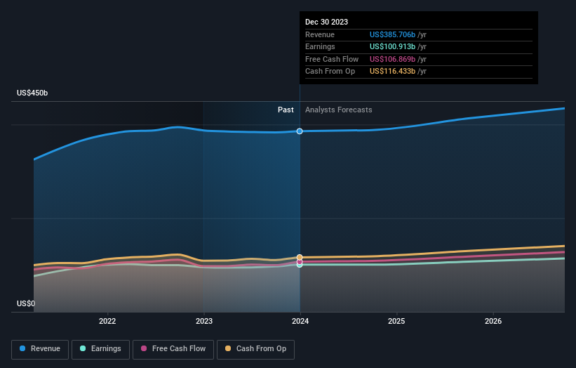Viewport: 576px width, 368px height.
Task: Toggle the Cash From Op legend button
Action: [255, 349]
